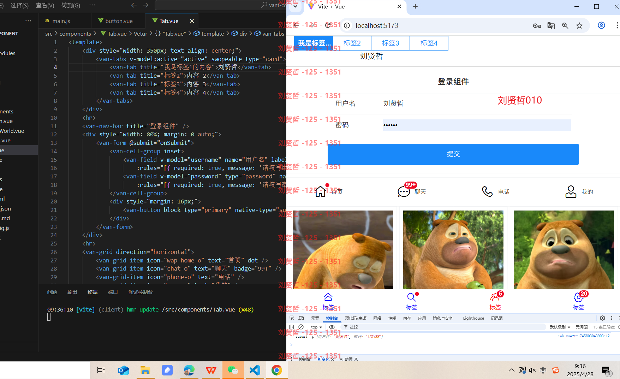Click the blue 提交 submit button

pos(453,154)
